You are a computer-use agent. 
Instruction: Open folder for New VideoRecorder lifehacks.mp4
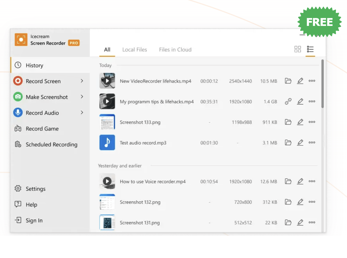coord(288,81)
